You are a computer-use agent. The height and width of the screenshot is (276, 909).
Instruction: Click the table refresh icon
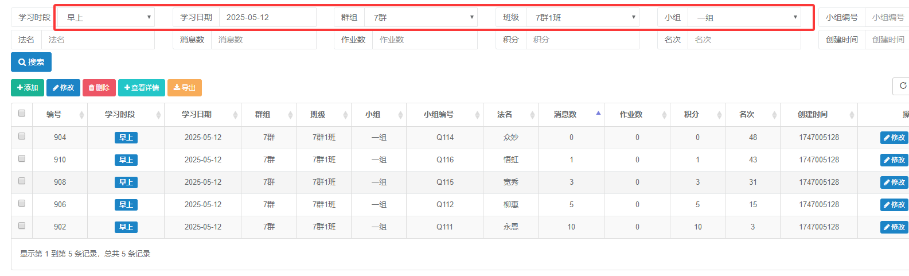pos(903,86)
